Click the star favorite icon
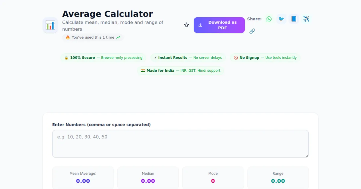 point(187,25)
